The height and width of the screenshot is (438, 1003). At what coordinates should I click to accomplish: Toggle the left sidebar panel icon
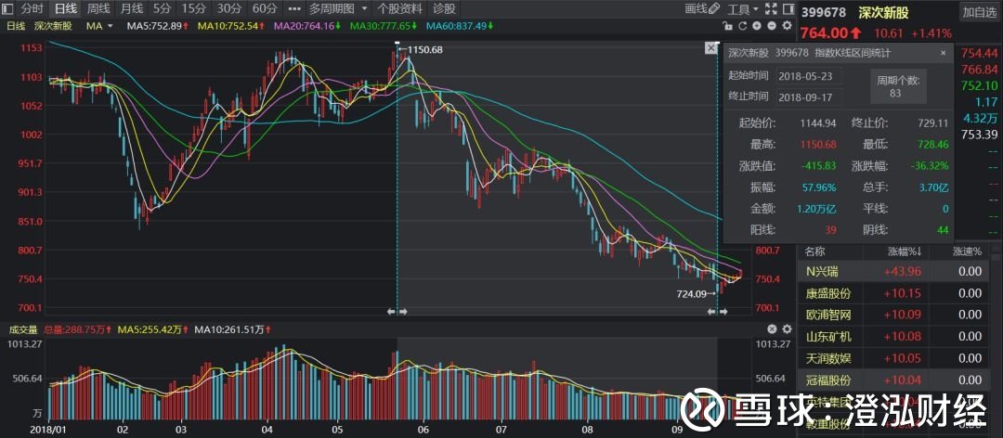coord(8,9)
